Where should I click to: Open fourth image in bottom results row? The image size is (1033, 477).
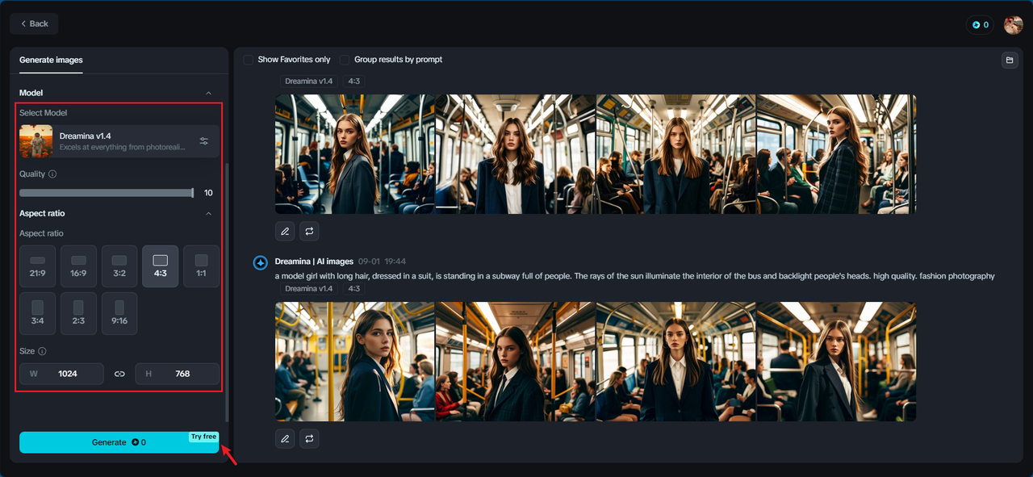[x=836, y=362]
